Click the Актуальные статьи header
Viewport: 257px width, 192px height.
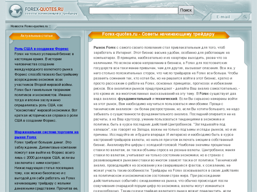[x=36, y=36]
